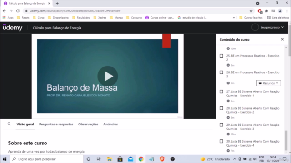Open the Curso bookmark folder

(39, 18)
